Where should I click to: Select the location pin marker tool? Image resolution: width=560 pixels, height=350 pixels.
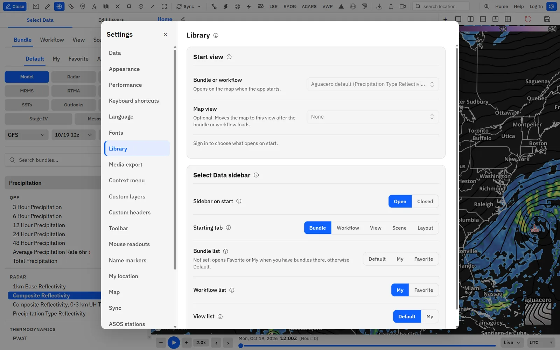[83, 6]
